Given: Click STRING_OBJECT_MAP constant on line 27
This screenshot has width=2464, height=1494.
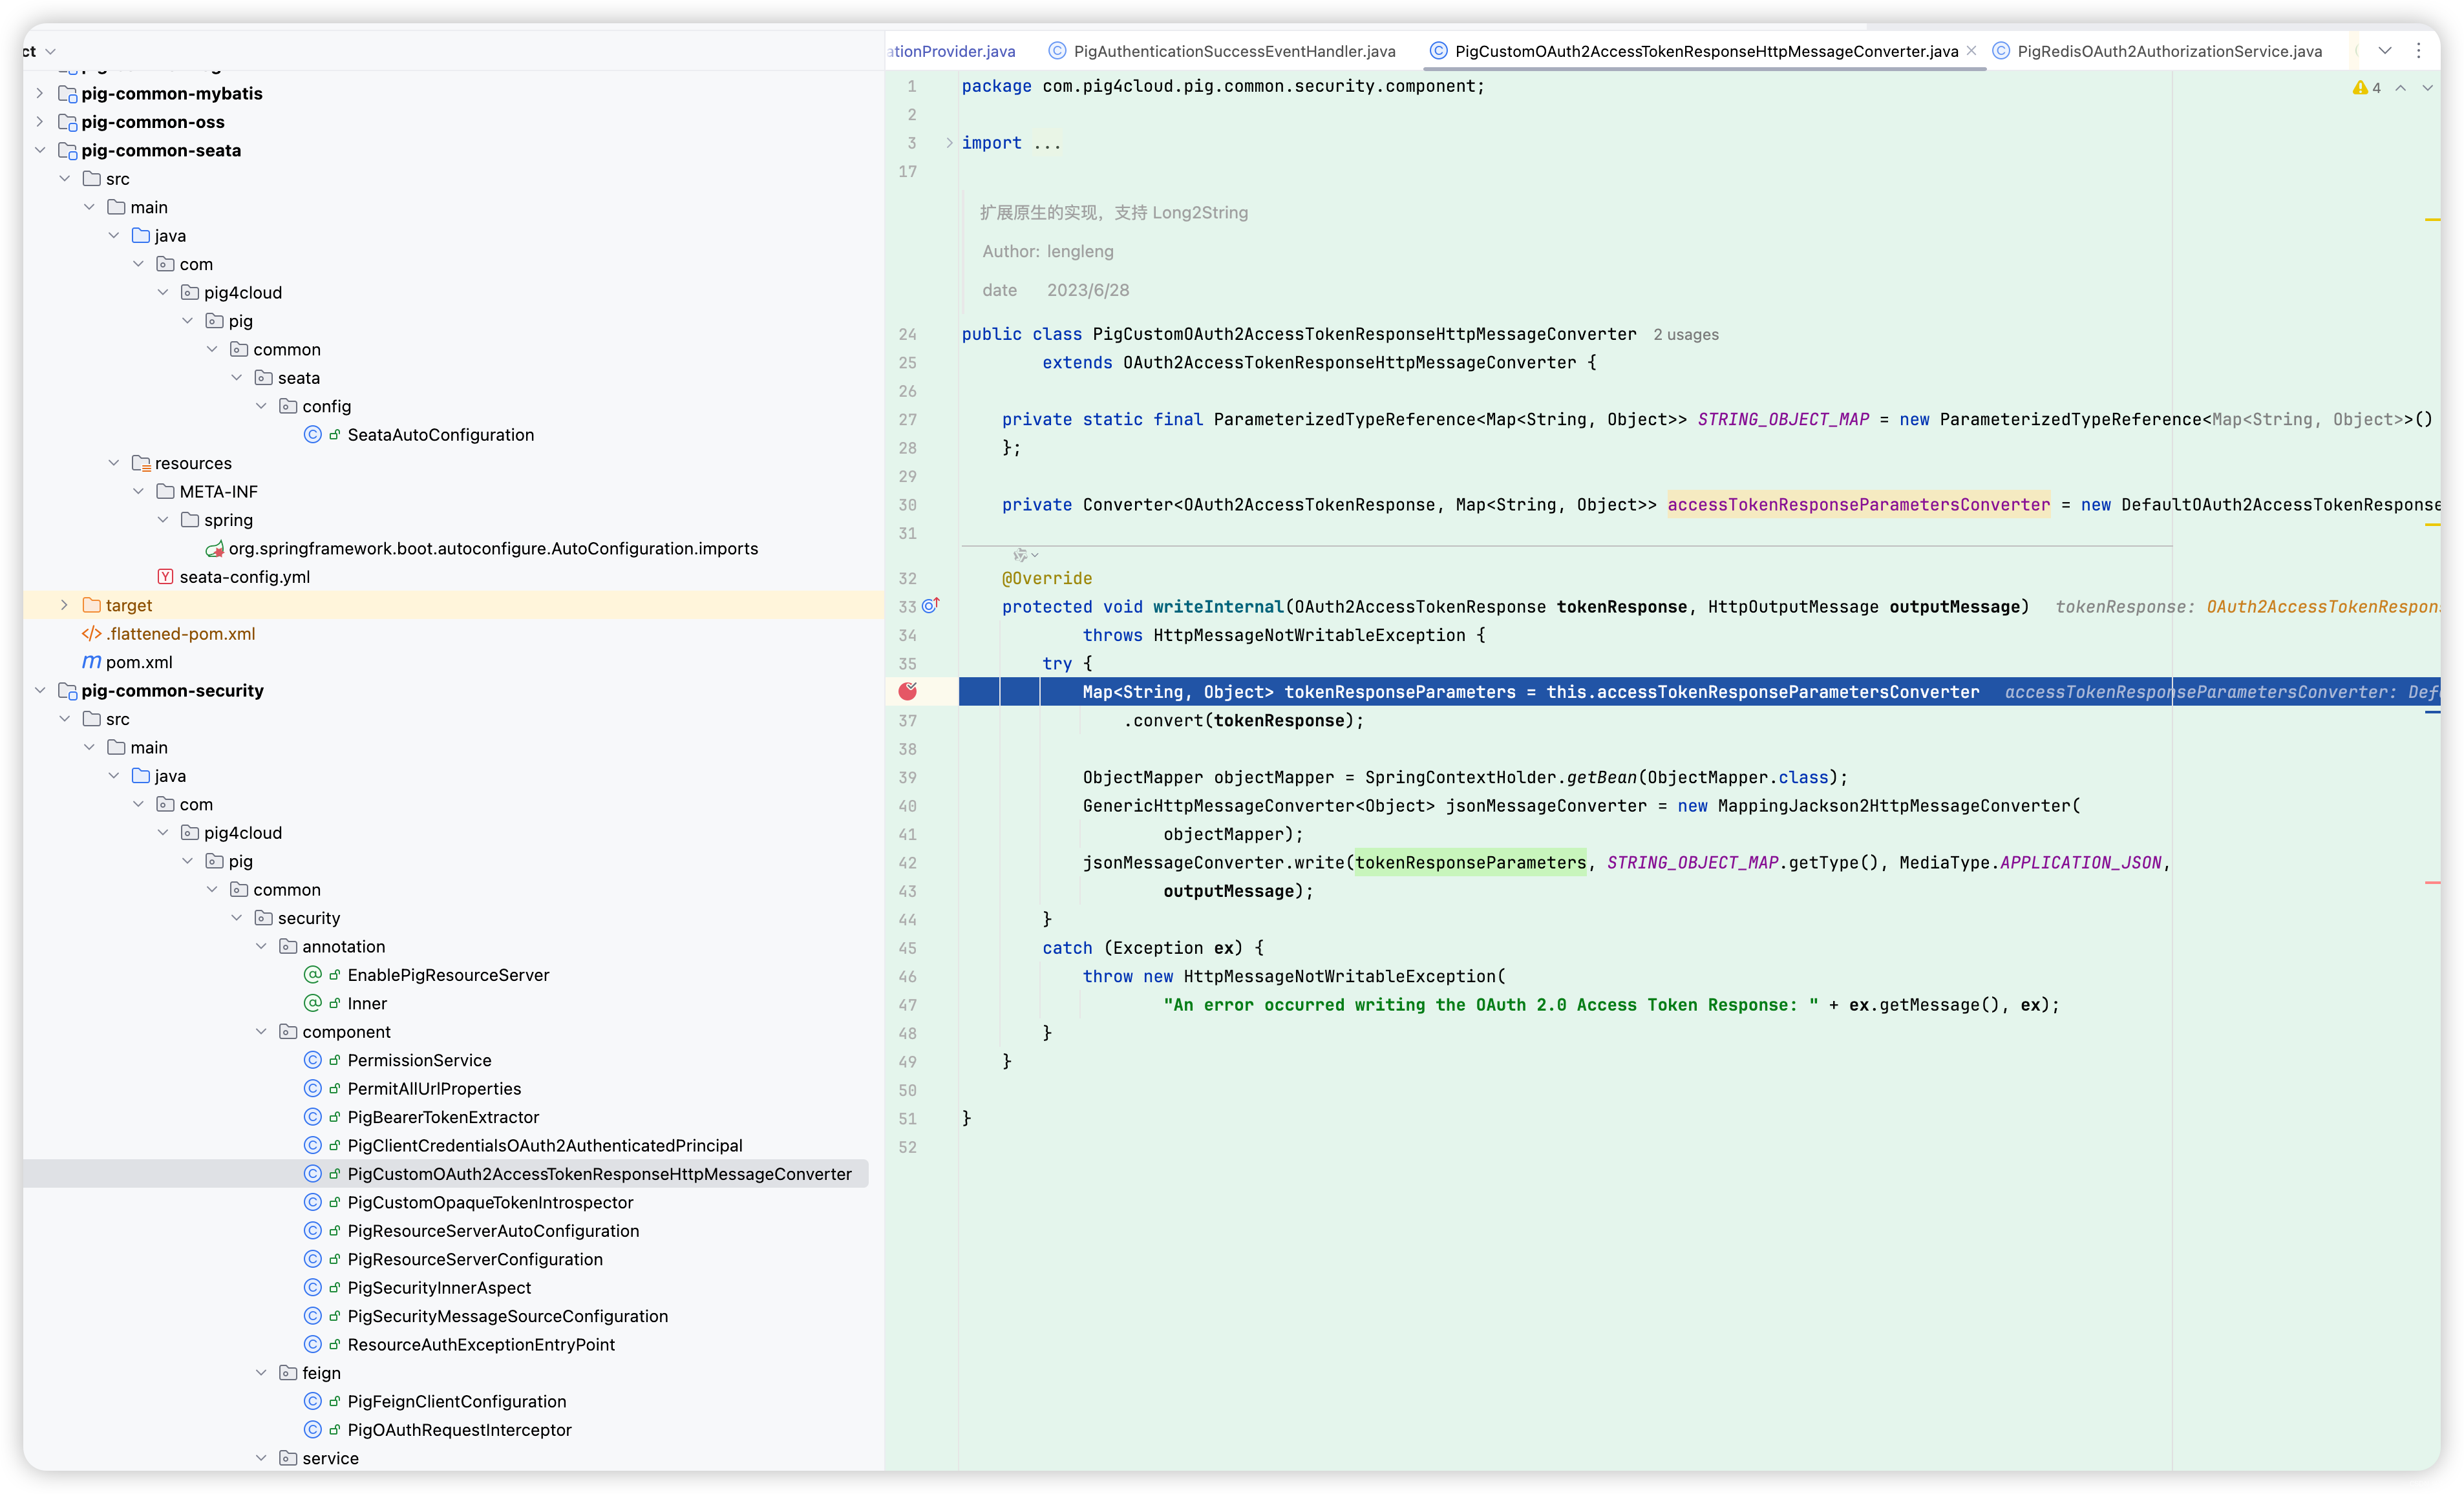Looking at the screenshot, I should coord(1782,420).
